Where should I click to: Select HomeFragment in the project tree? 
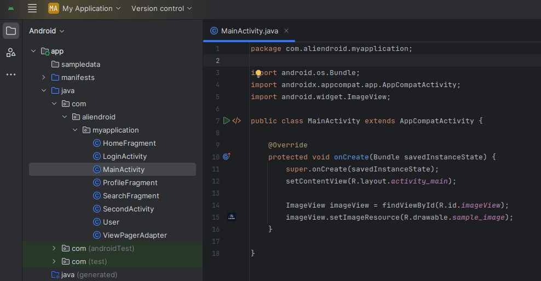(112, 143)
